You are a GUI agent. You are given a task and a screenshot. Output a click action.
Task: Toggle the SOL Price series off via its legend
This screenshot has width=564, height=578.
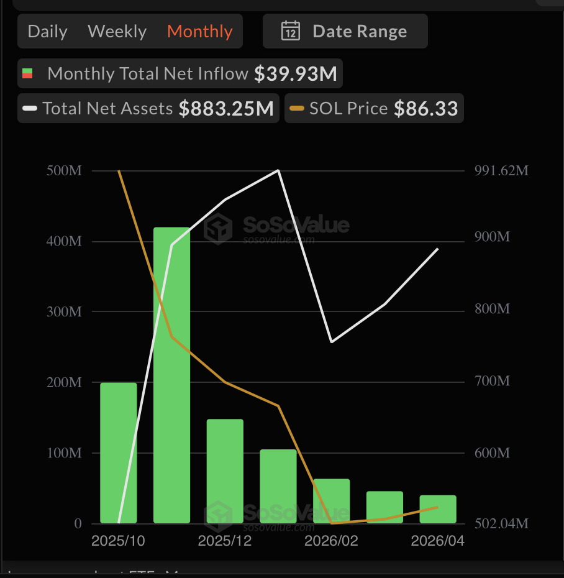(298, 108)
